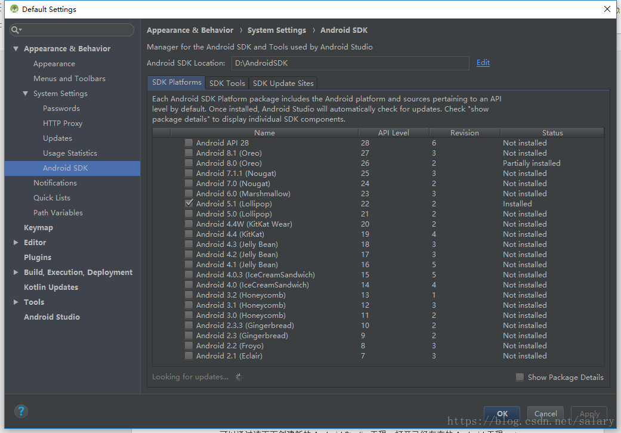Click the 'Installed' status for Android 5.1
The image size is (621, 433).
[517, 203]
